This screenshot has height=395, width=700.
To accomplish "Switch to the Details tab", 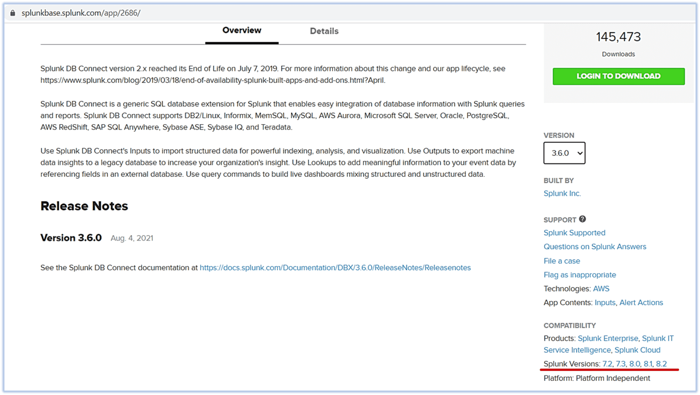I will 324,31.
